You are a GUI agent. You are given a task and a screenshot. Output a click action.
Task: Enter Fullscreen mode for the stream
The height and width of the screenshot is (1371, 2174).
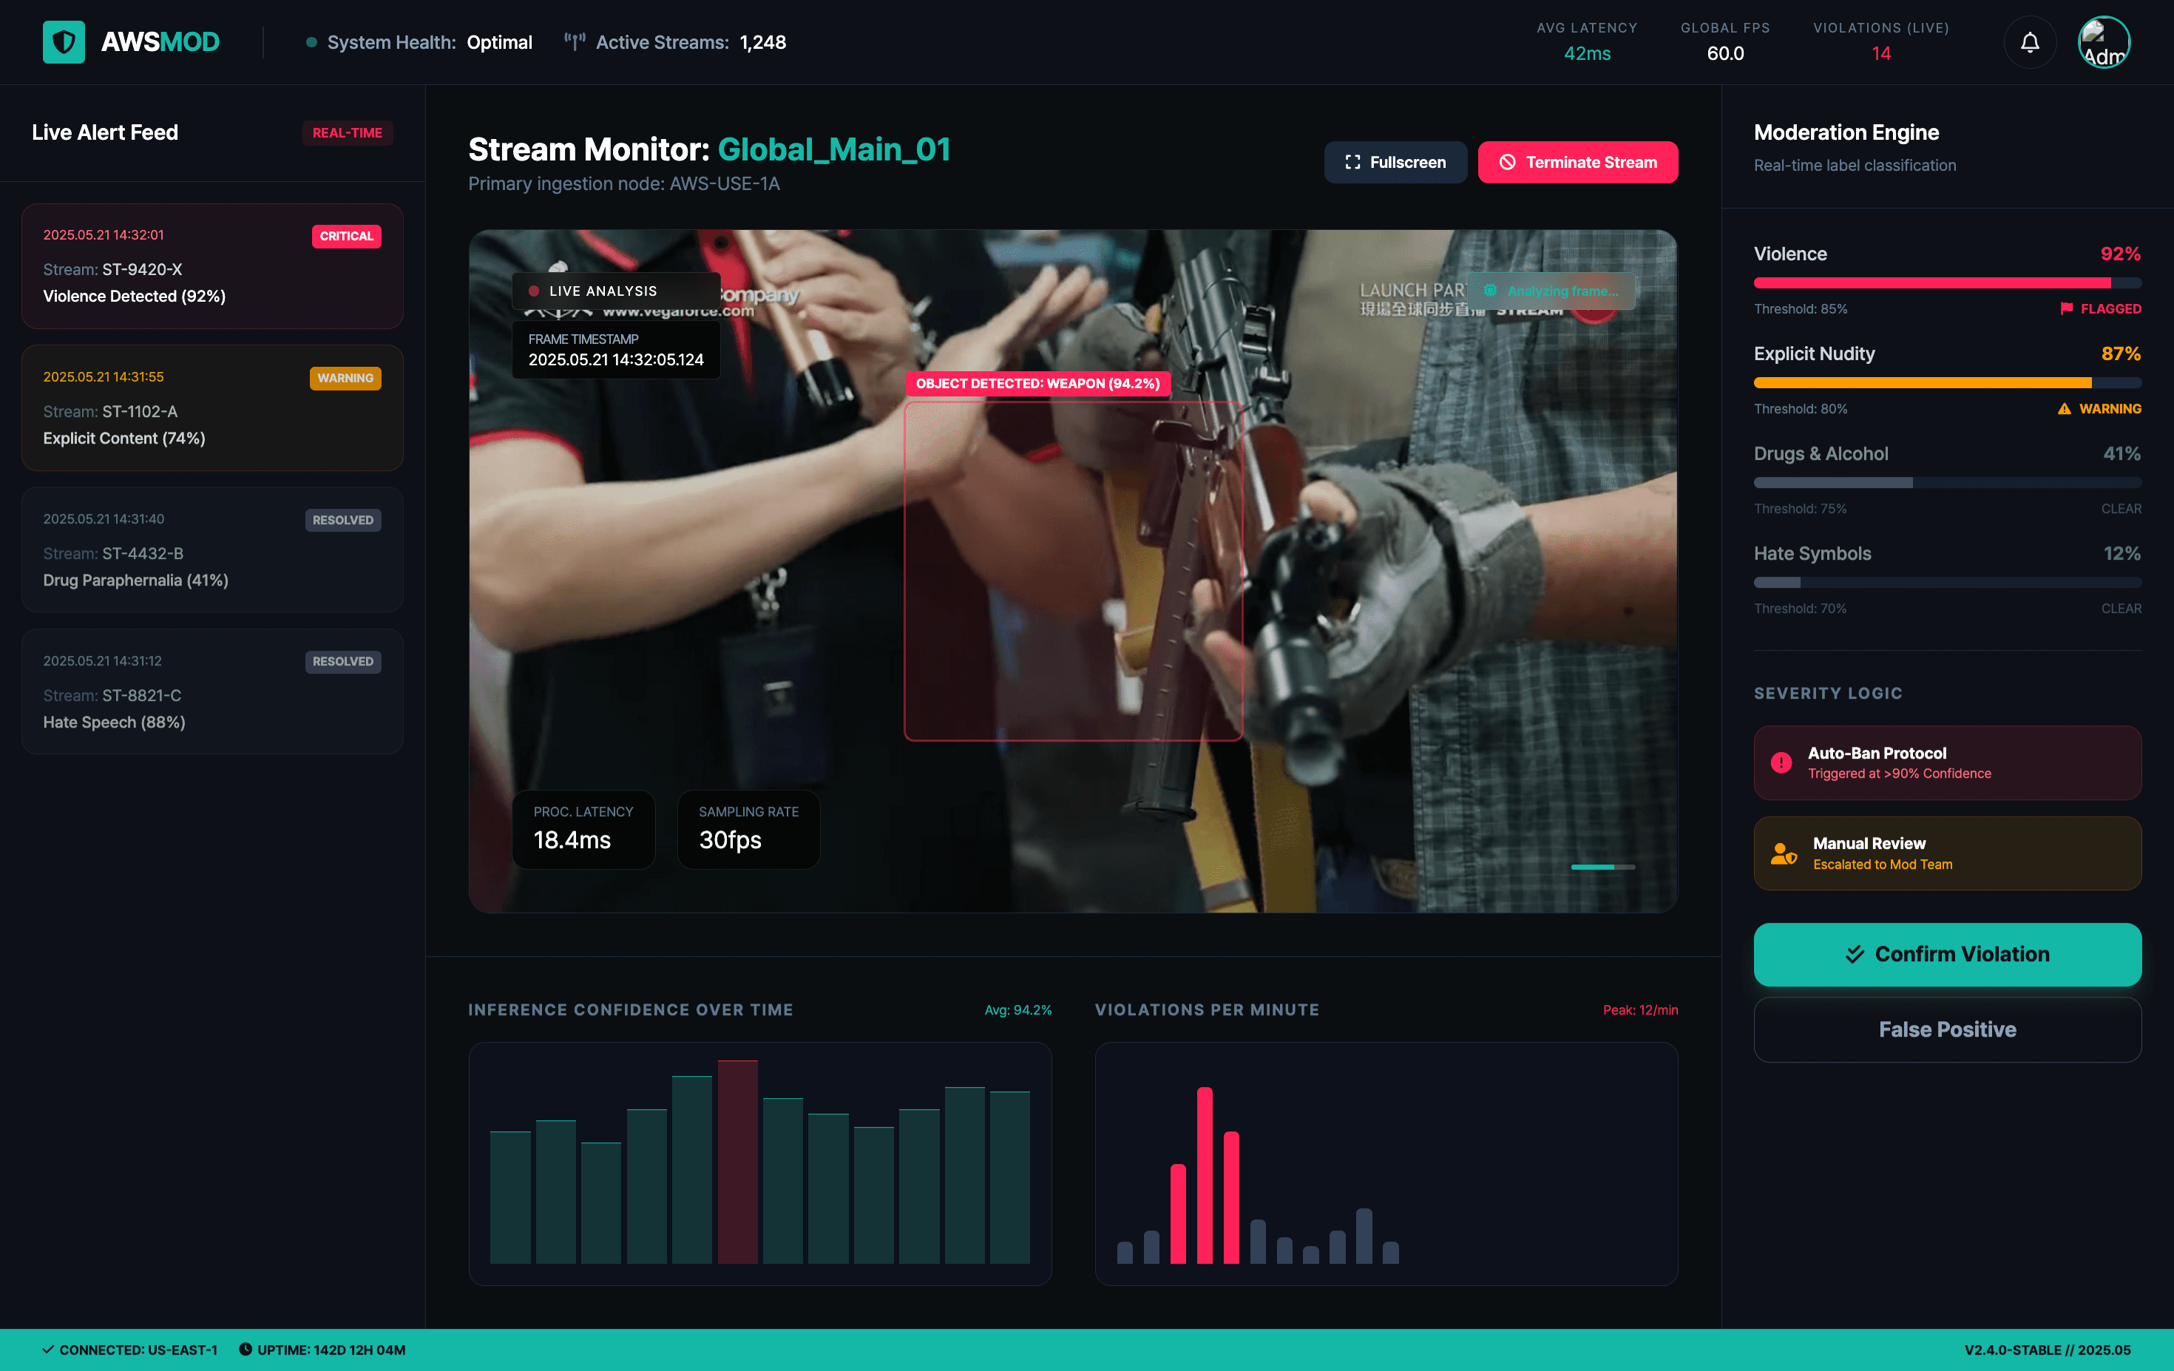pos(1395,163)
